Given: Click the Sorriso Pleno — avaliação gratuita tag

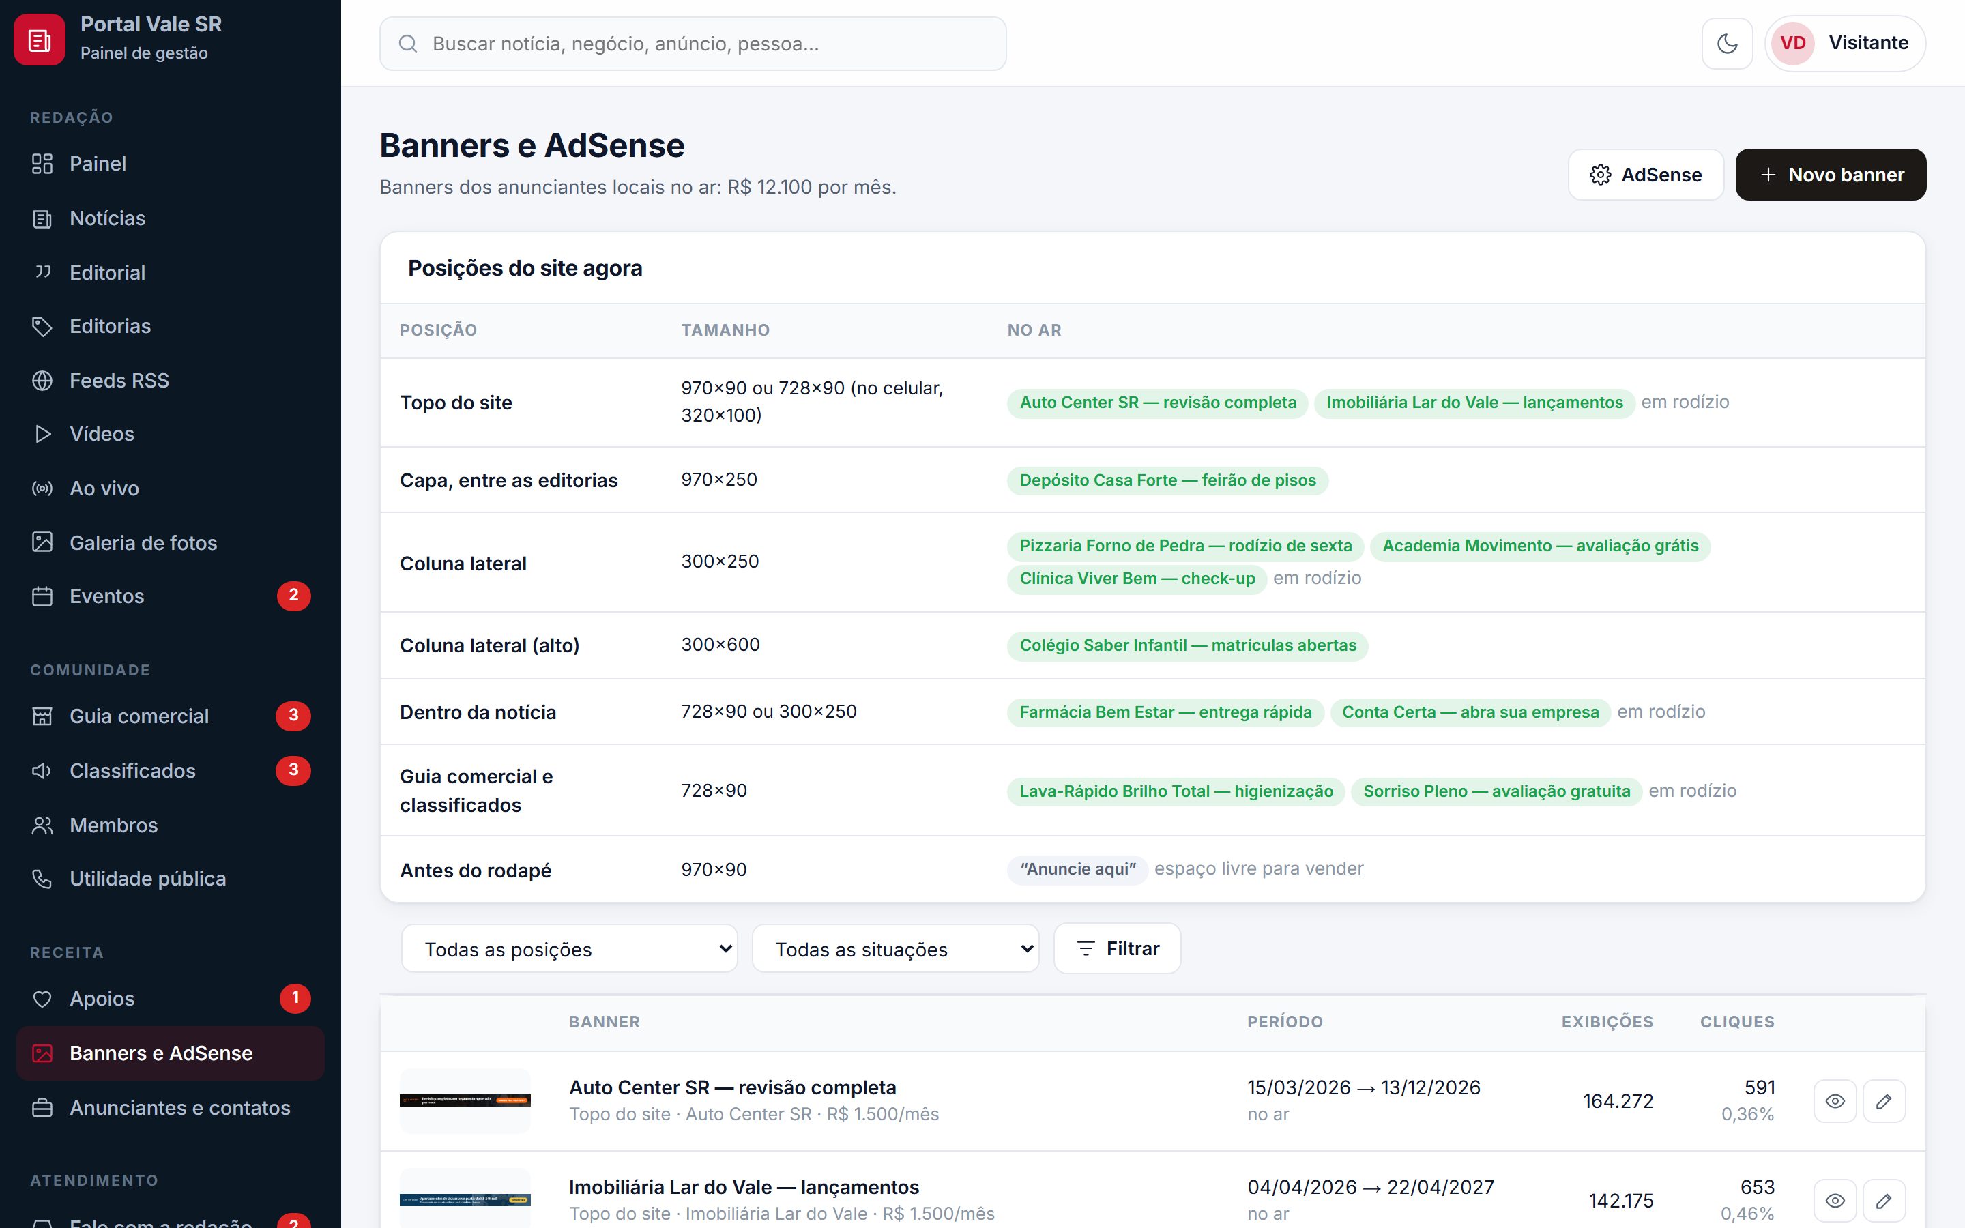Looking at the screenshot, I should click(1496, 791).
